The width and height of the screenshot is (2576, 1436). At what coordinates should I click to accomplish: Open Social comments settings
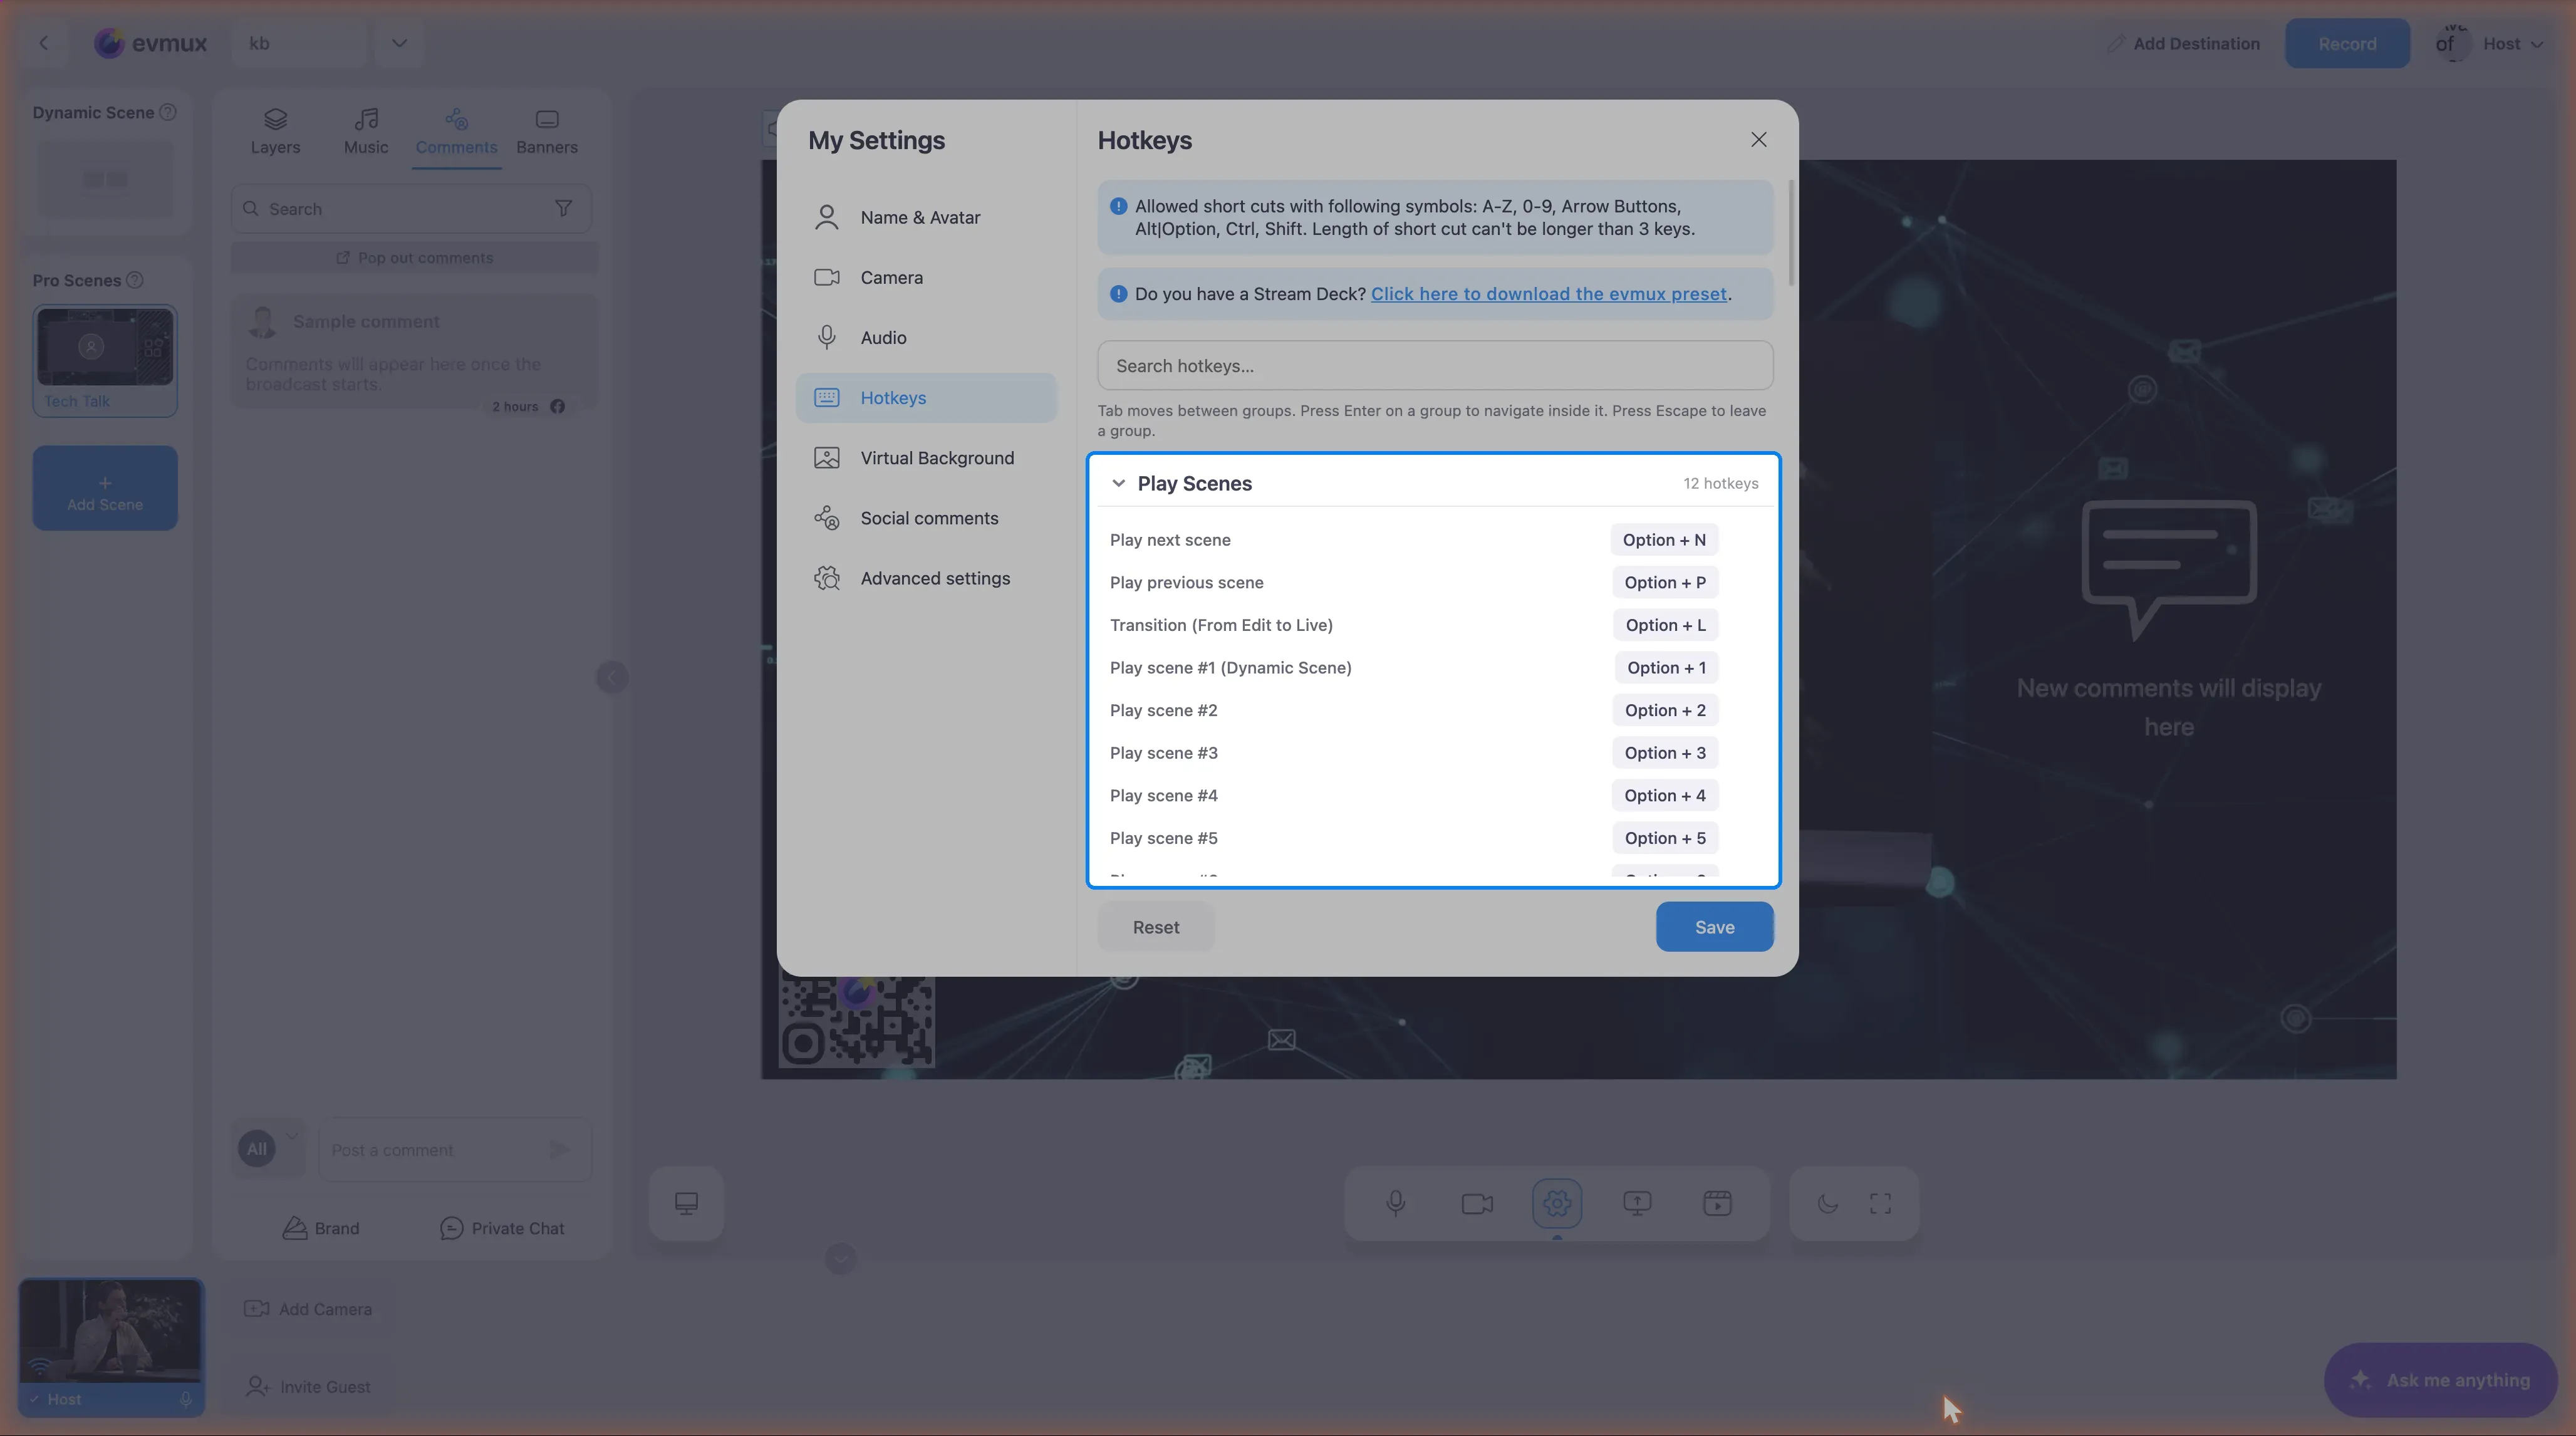[926, 517]
